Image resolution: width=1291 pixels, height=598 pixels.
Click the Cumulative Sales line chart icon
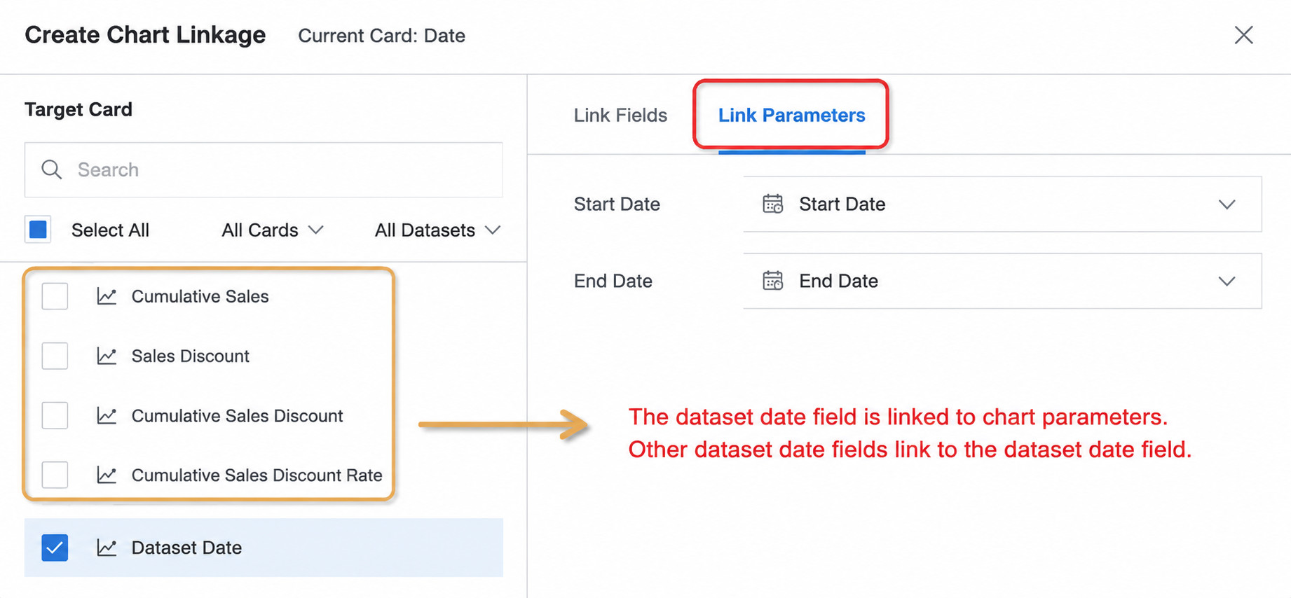[107, 296]
